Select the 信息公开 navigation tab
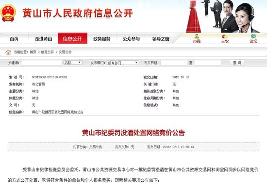267x187 pixels. pos(72,38)
